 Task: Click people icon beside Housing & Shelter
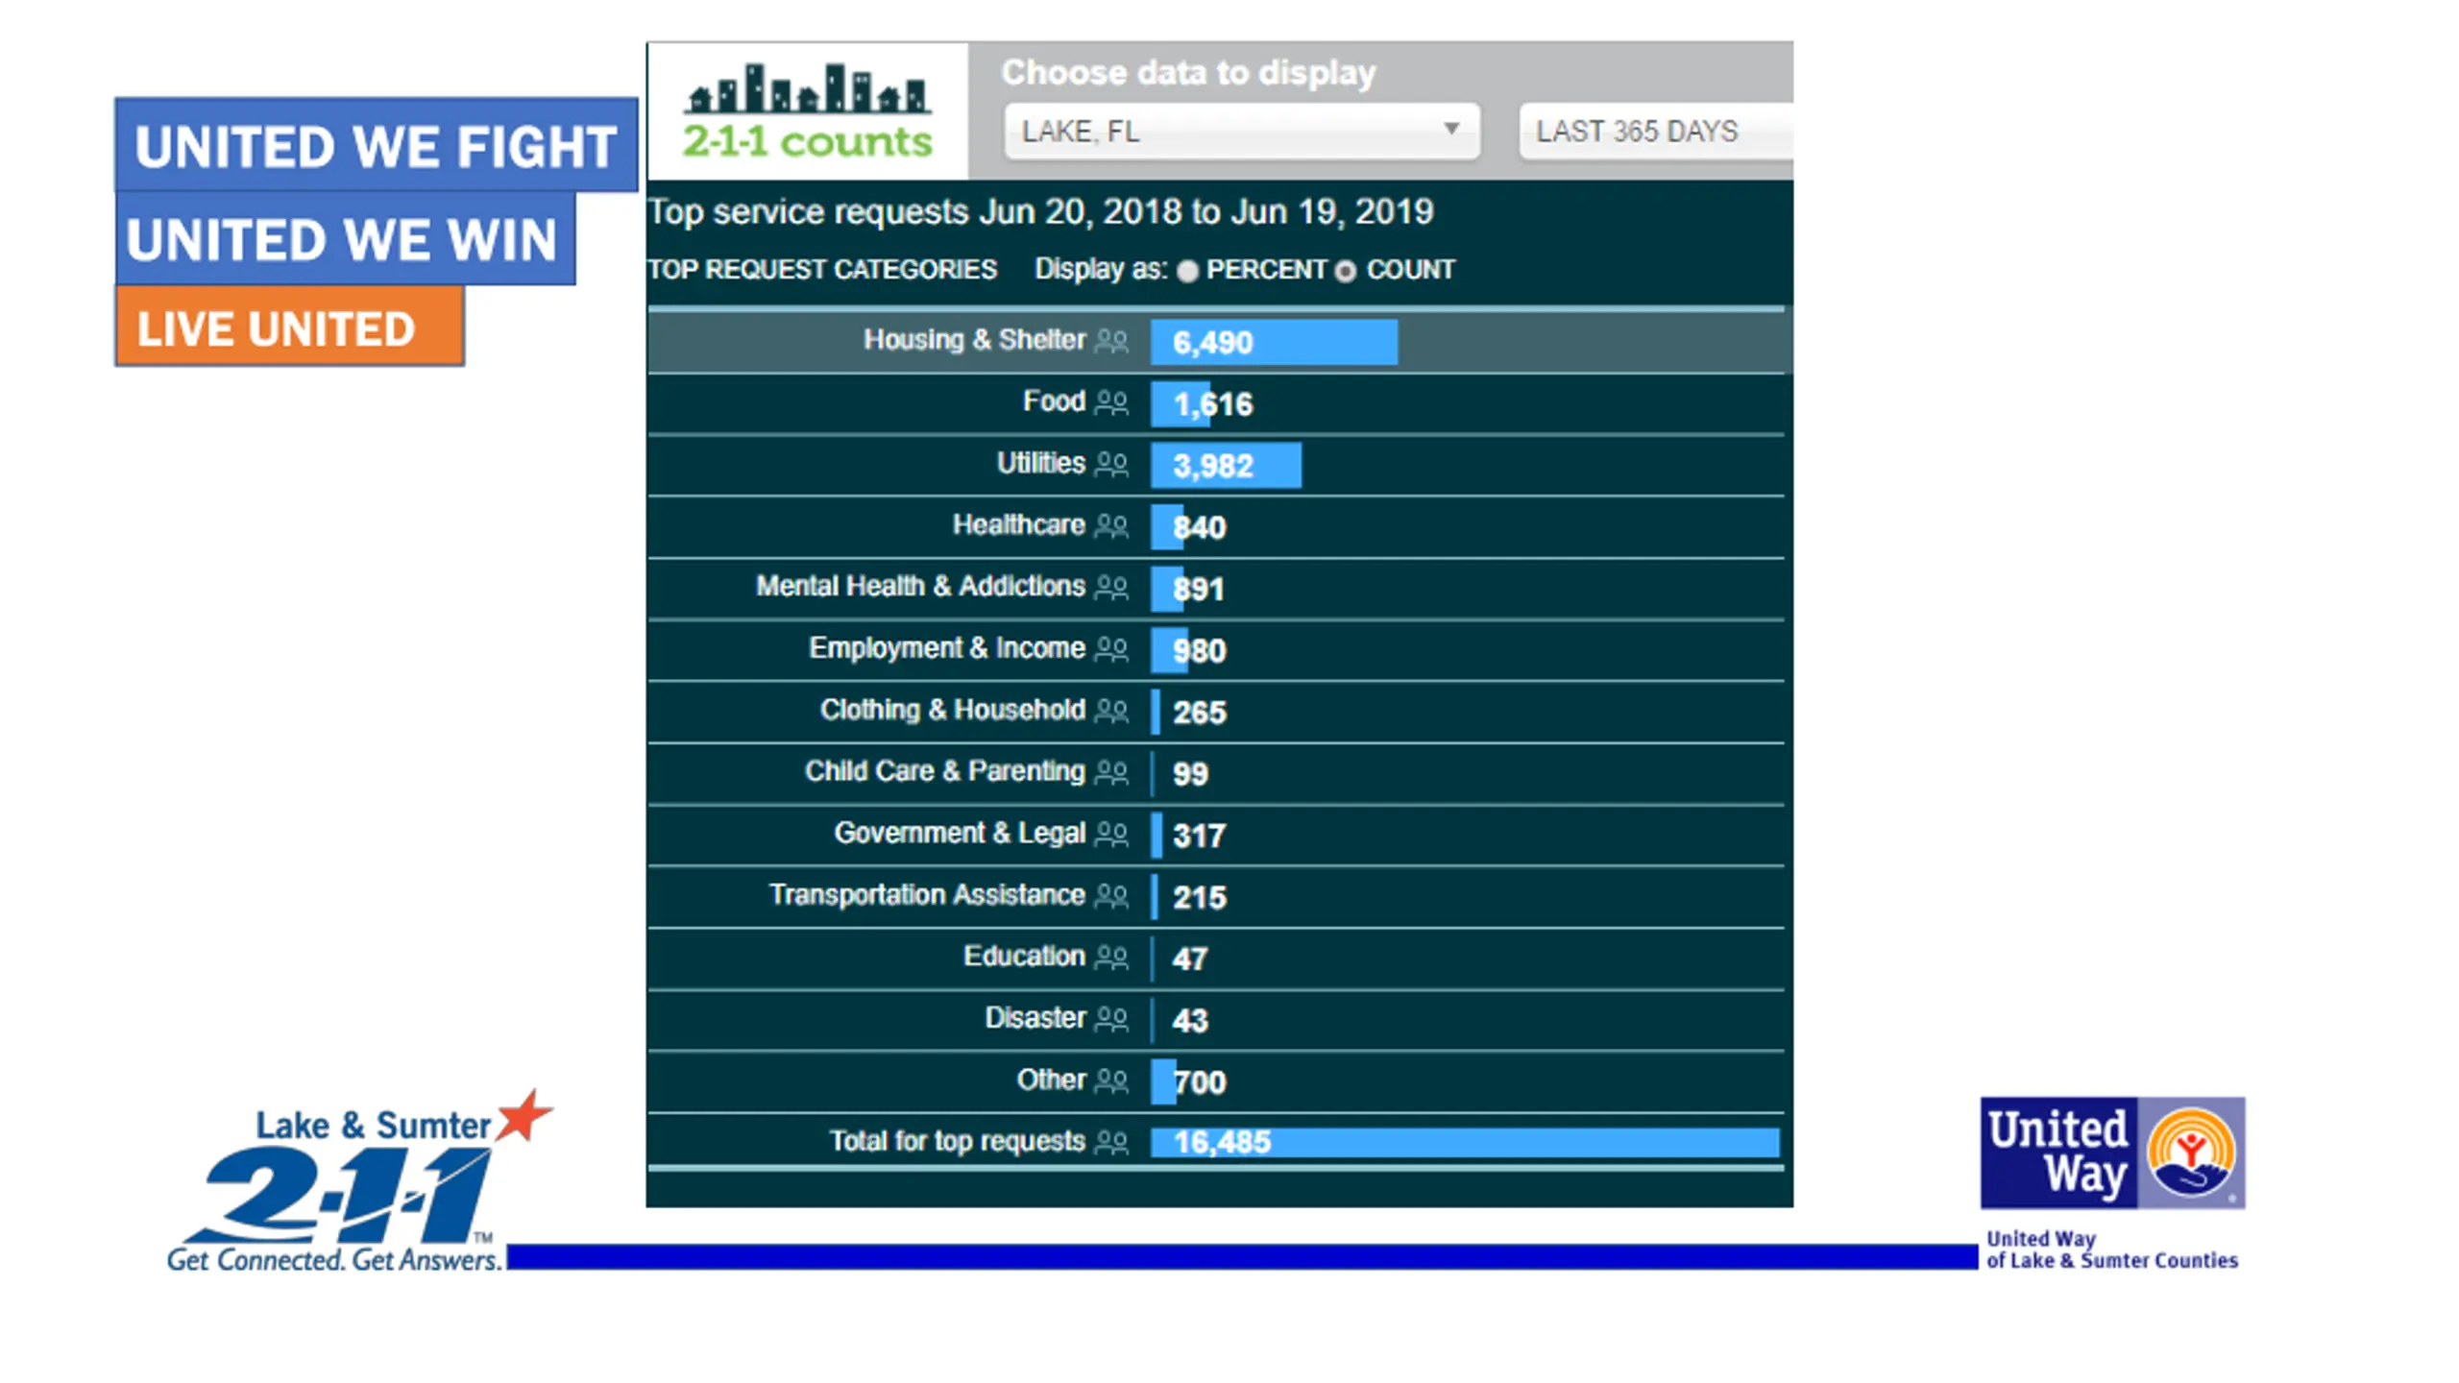(x=1111, y=341)
